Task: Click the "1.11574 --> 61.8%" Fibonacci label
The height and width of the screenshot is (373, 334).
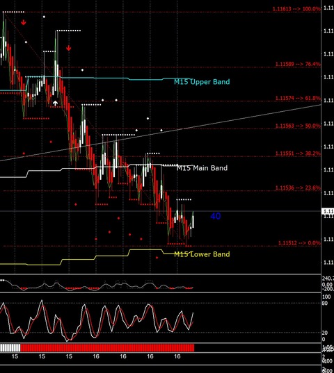Action: pyautogui.click(x=298, y=98)
